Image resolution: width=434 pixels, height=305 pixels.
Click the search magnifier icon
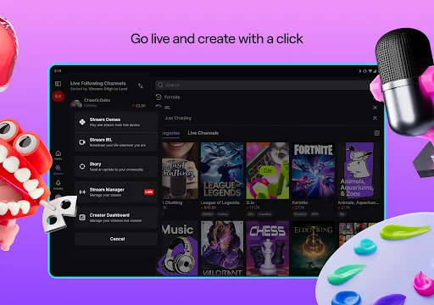160,85
